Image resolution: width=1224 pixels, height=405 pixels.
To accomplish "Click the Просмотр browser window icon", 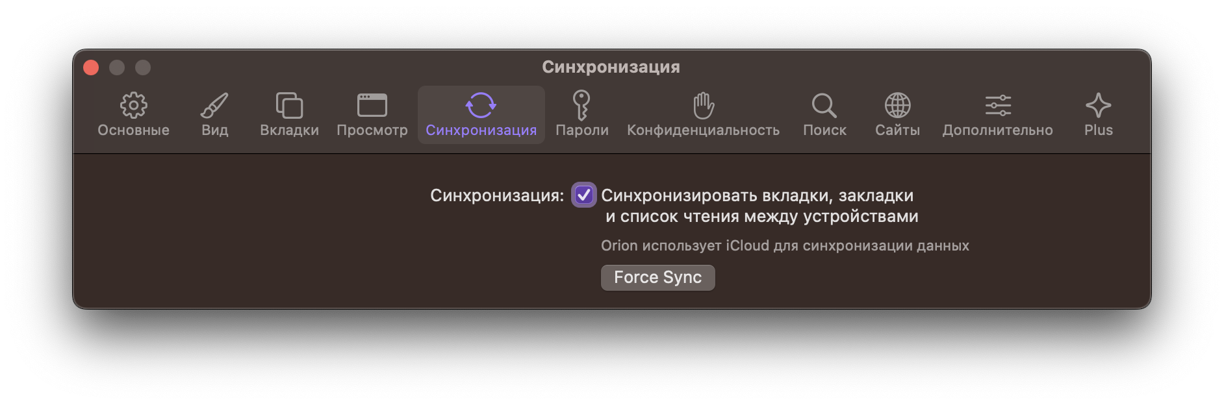I will [372, 105].
